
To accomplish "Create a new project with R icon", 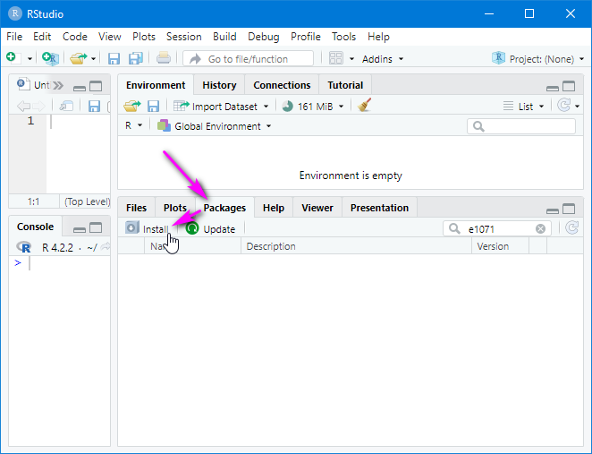I will pyautogui.click(x=50, y=58).
